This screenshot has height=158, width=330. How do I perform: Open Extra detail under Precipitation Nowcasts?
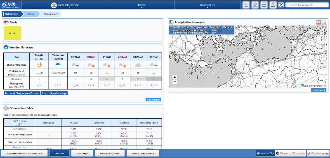click(318, 90)
